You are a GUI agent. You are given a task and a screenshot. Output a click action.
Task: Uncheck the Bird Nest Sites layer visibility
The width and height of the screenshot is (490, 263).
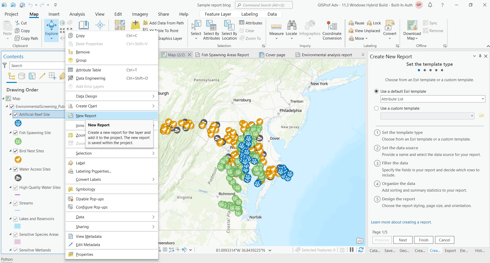coord(16,151)
